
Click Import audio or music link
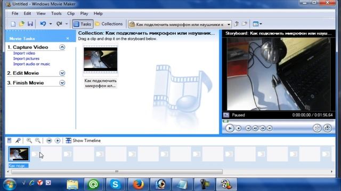(31, 64)
